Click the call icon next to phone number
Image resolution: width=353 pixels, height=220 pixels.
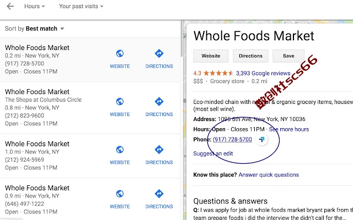[x=261, y=139]
